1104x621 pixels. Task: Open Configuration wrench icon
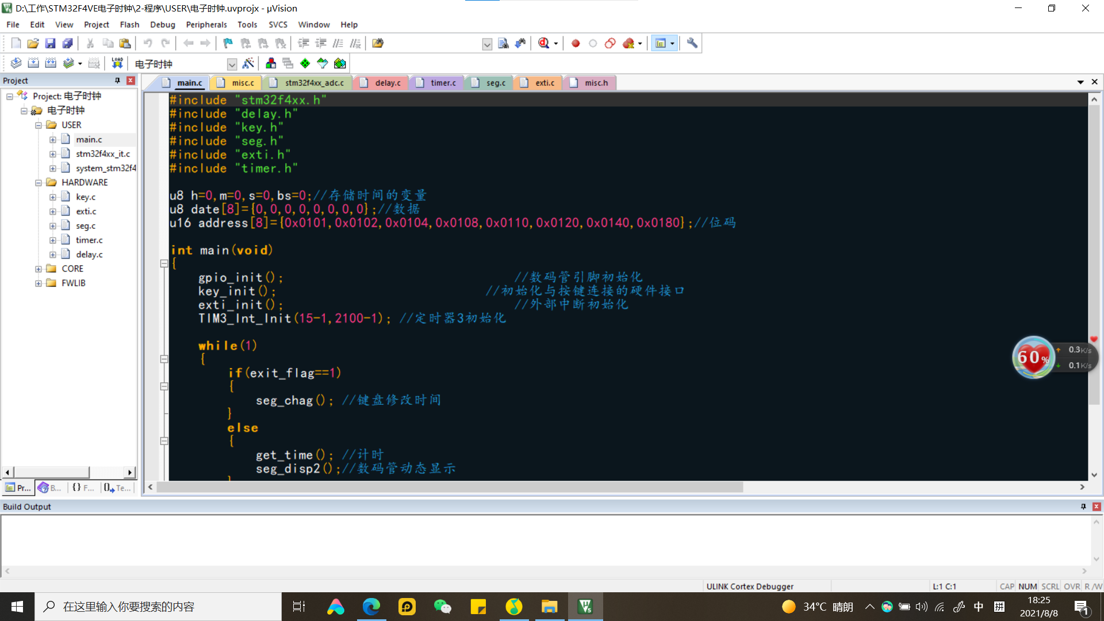[692, 43]
